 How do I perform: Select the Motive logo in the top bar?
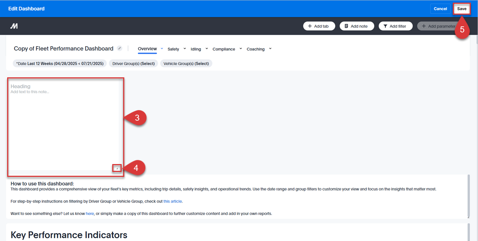coord(14,26)
